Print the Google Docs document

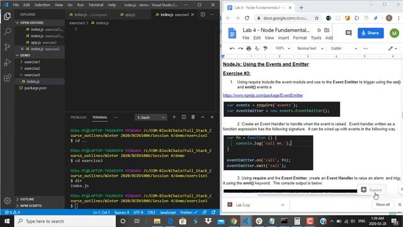click(249, 49)
